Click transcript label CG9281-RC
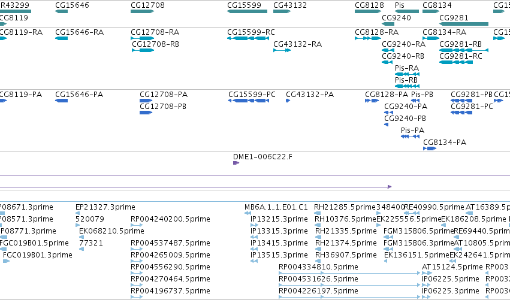510x300 pixels. tap(461, 56)
